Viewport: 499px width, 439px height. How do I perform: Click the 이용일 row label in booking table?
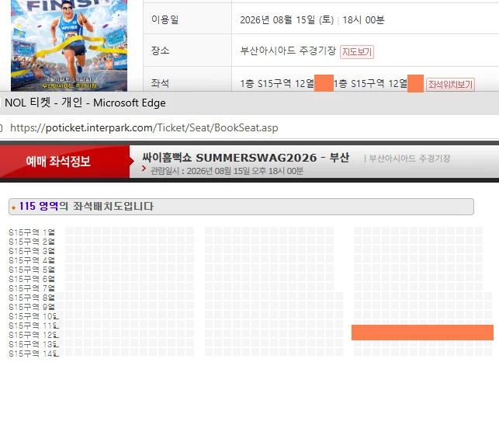(165, 19)
